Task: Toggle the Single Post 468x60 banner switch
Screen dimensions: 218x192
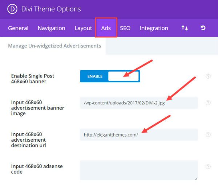Action: [x=110, y=76]
